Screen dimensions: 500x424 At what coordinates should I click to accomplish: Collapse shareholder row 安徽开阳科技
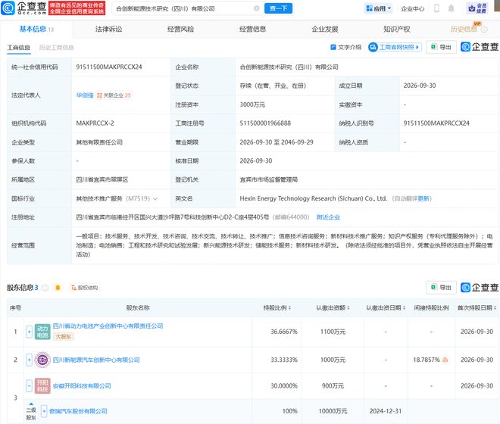29,386
